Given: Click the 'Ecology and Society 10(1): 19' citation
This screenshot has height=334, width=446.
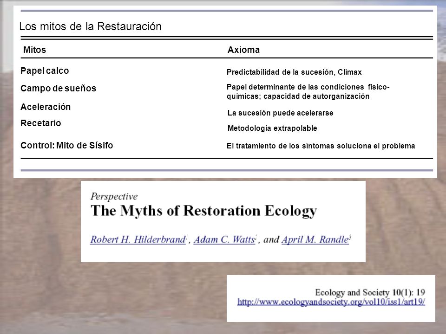Looking at the screenshot, I should [x=370, y=292].
